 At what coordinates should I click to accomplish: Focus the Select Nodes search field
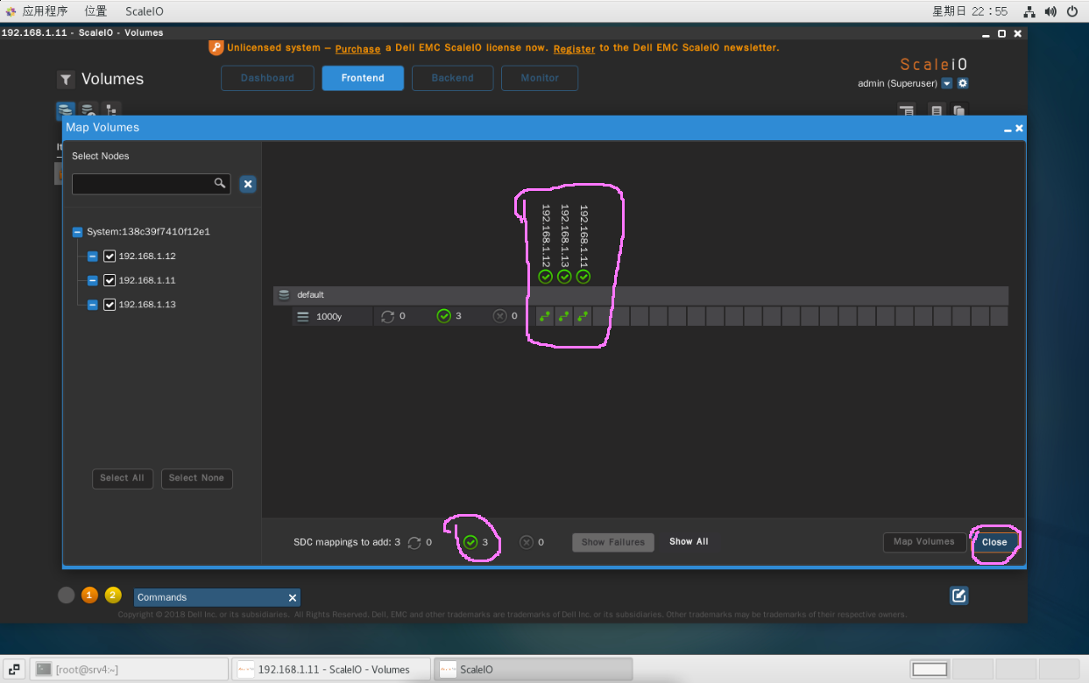point(152,184)
